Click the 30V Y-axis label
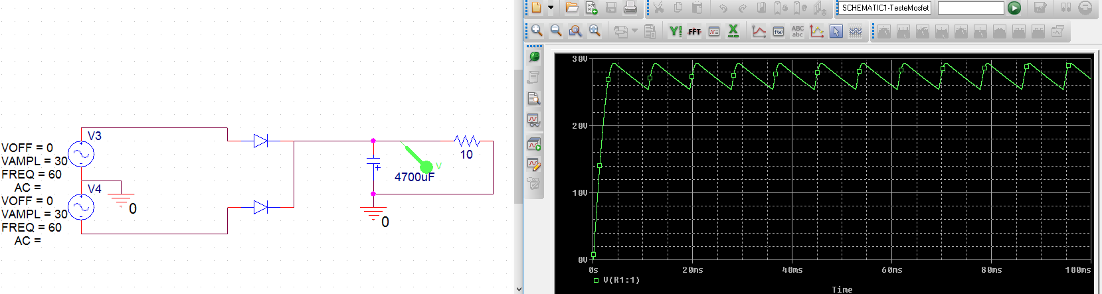1102x294 pixels. 580,59
